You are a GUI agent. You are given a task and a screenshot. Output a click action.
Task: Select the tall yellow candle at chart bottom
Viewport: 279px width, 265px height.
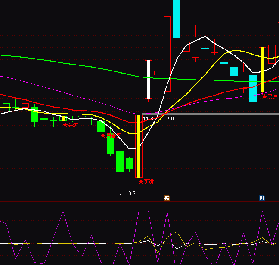click(x=139, y=146)
